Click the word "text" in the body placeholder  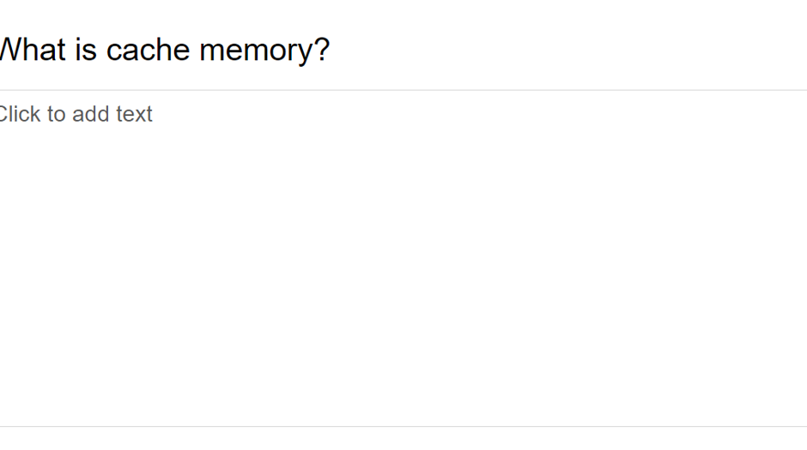(135, 114)
